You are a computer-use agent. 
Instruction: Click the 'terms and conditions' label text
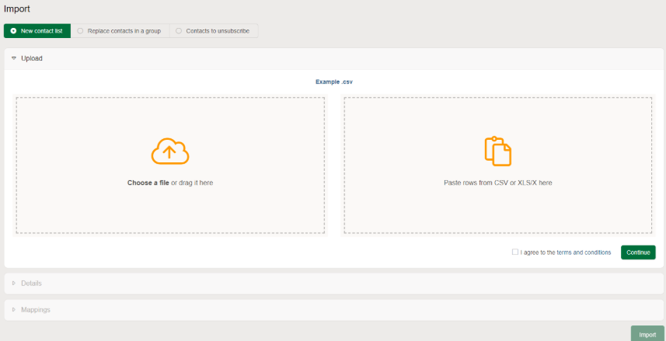566,252
